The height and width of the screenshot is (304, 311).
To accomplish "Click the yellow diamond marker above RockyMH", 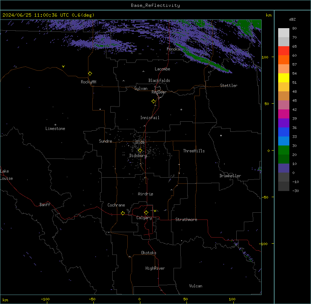I will point(90,74).
